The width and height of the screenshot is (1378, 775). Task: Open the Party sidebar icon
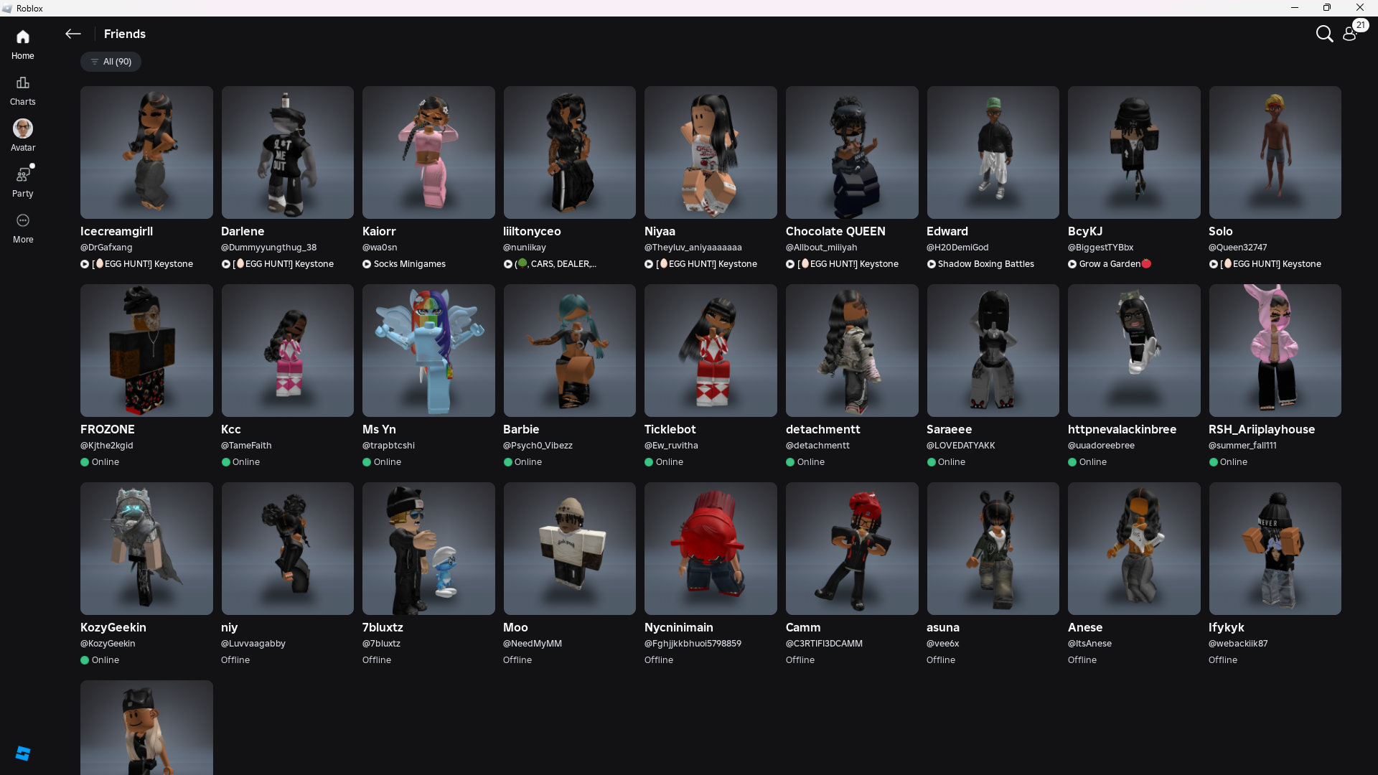pos(22,175)
